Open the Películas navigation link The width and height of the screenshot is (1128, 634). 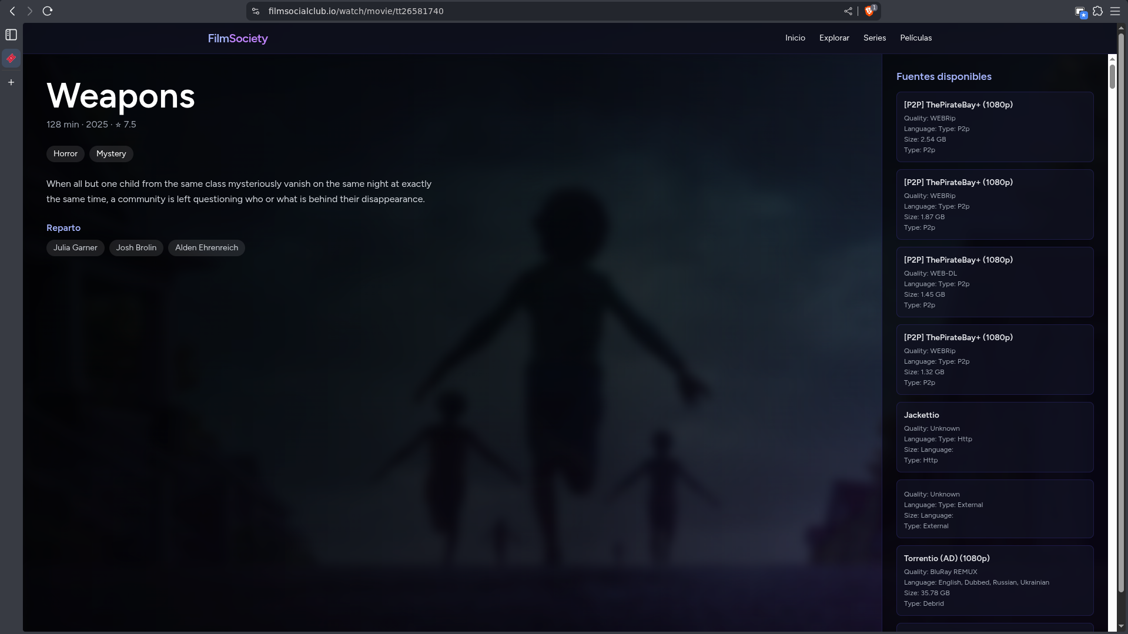(915, 38)
